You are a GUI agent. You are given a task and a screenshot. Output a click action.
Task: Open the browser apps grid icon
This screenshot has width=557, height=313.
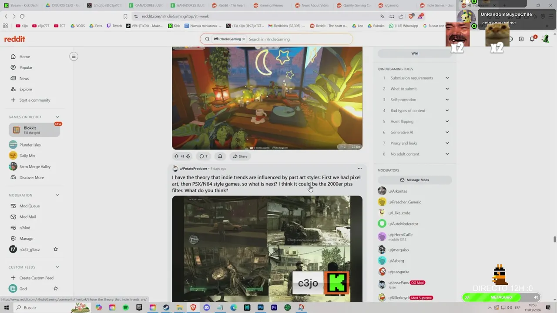5,26
